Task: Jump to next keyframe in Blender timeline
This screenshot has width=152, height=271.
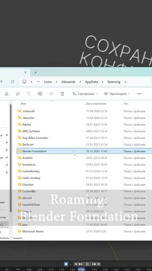Action: [x=94, y=264]
